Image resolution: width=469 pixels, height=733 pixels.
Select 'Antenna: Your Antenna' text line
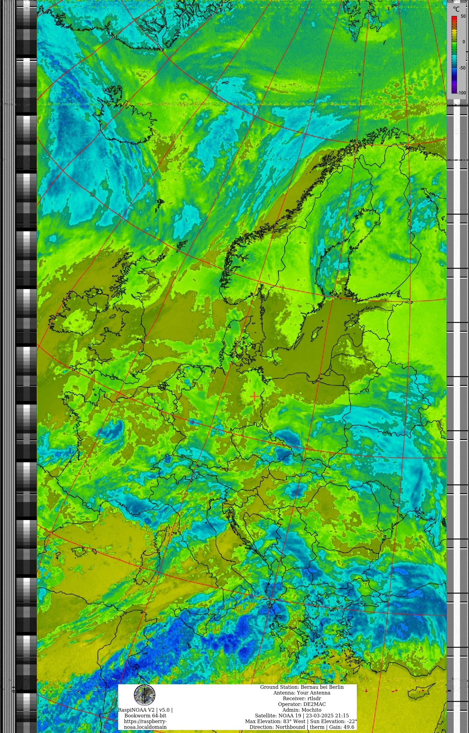pos(302,693)
